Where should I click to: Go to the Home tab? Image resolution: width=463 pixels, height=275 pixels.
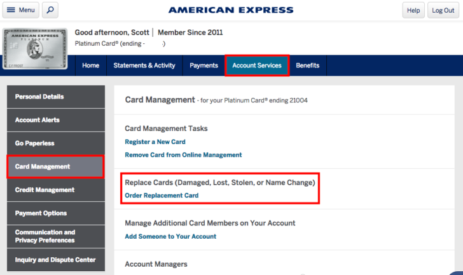[91, 65]
